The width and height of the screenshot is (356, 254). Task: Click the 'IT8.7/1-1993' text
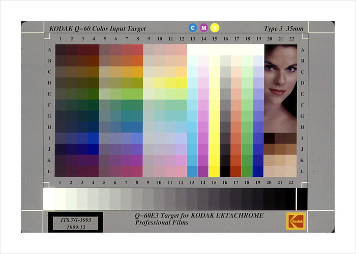click(76, 220)
